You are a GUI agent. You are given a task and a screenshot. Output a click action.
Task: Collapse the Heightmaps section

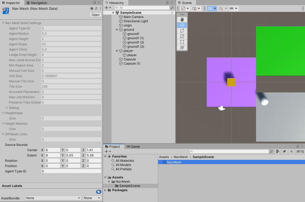3,113
